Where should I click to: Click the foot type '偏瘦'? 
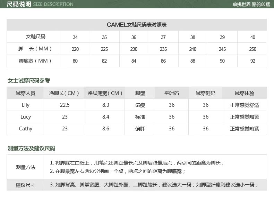click(x=140, y=105)
